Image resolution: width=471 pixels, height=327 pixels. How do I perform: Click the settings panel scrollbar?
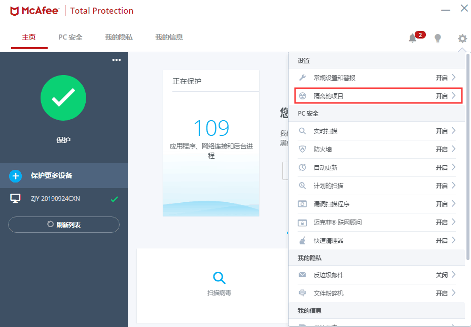coord(467,157)
